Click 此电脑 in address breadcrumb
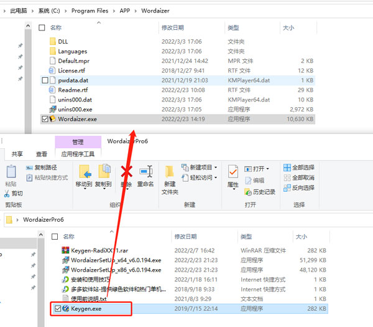The height and width of the screenshot is (327, 373). (x=19, y=11)
